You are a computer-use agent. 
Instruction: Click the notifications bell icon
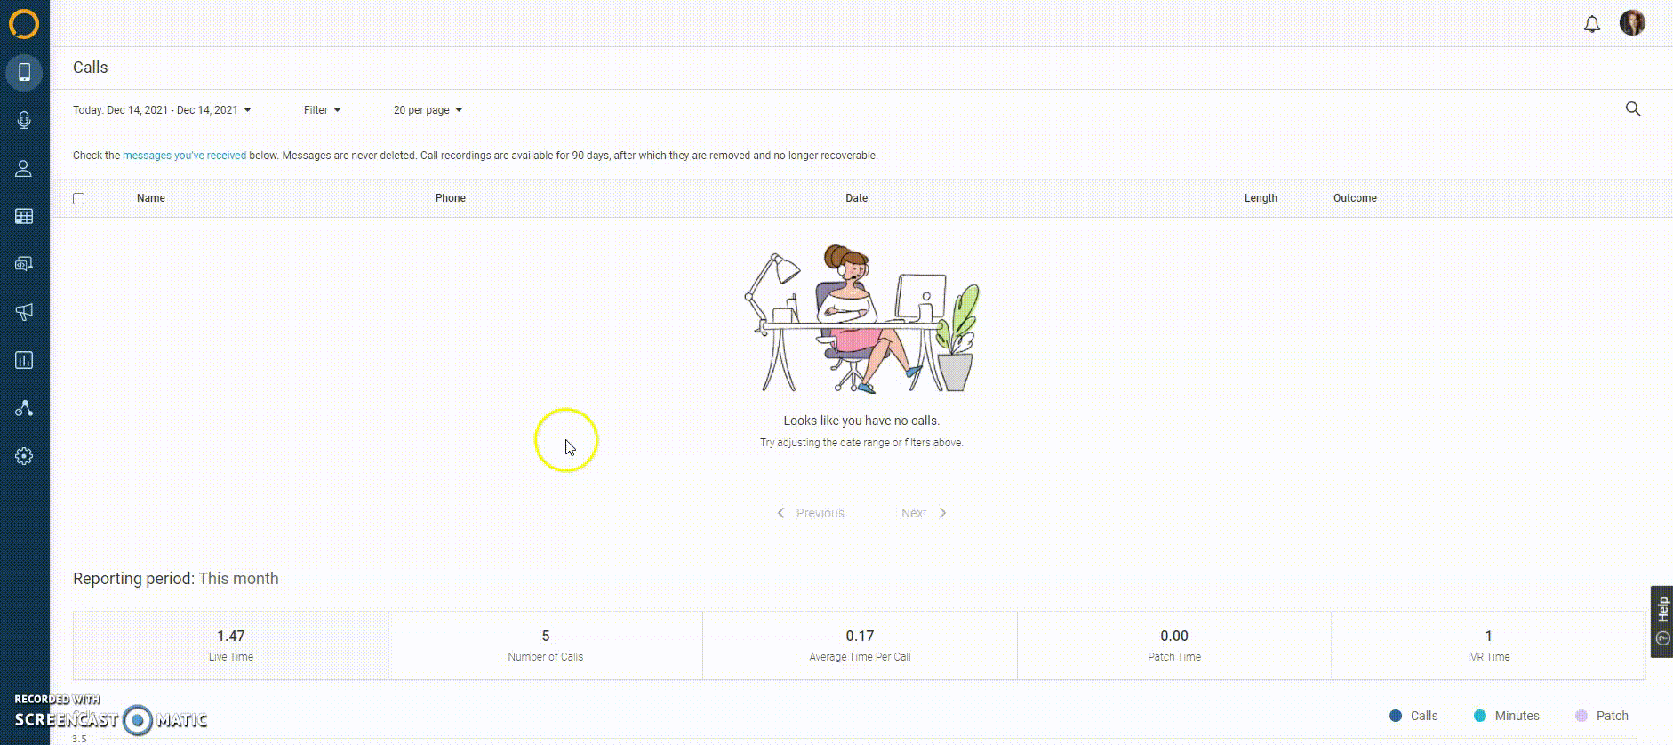coord(1591,24)
